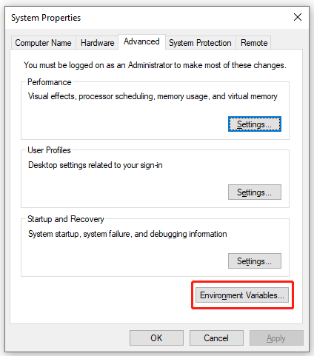Open Startup and Recovery Settings button

coord(255,261)
